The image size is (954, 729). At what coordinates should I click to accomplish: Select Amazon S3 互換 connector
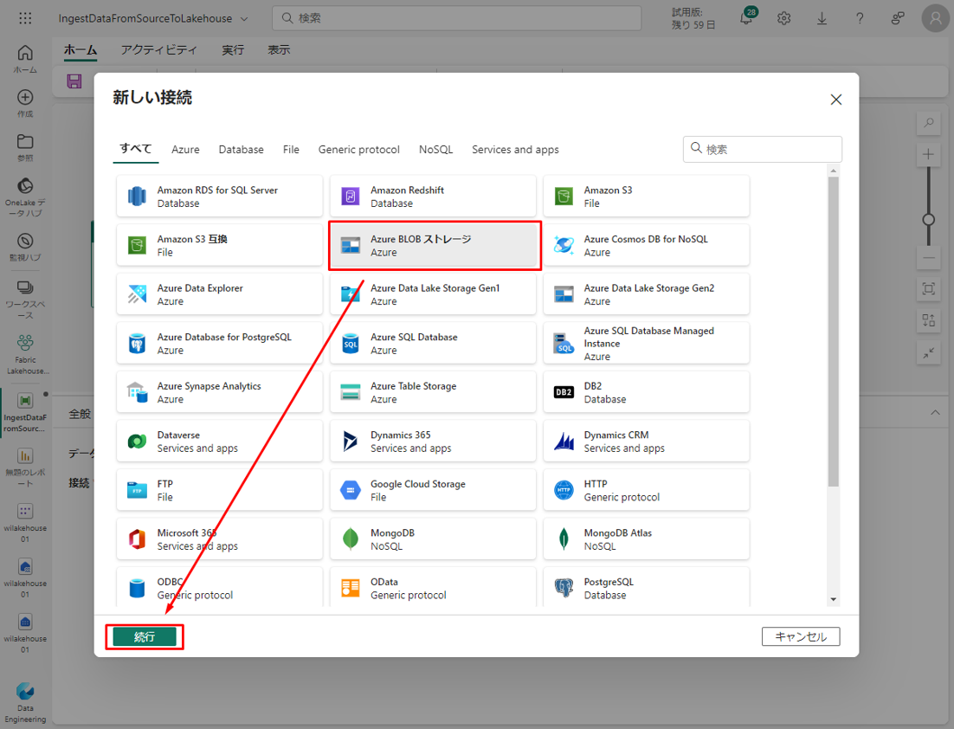(x=220, y=245)
